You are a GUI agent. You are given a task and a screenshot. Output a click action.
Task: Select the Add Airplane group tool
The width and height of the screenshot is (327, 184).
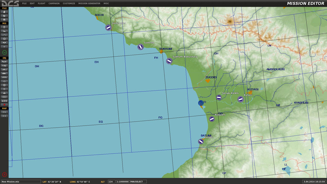click(x=4, y=62)
